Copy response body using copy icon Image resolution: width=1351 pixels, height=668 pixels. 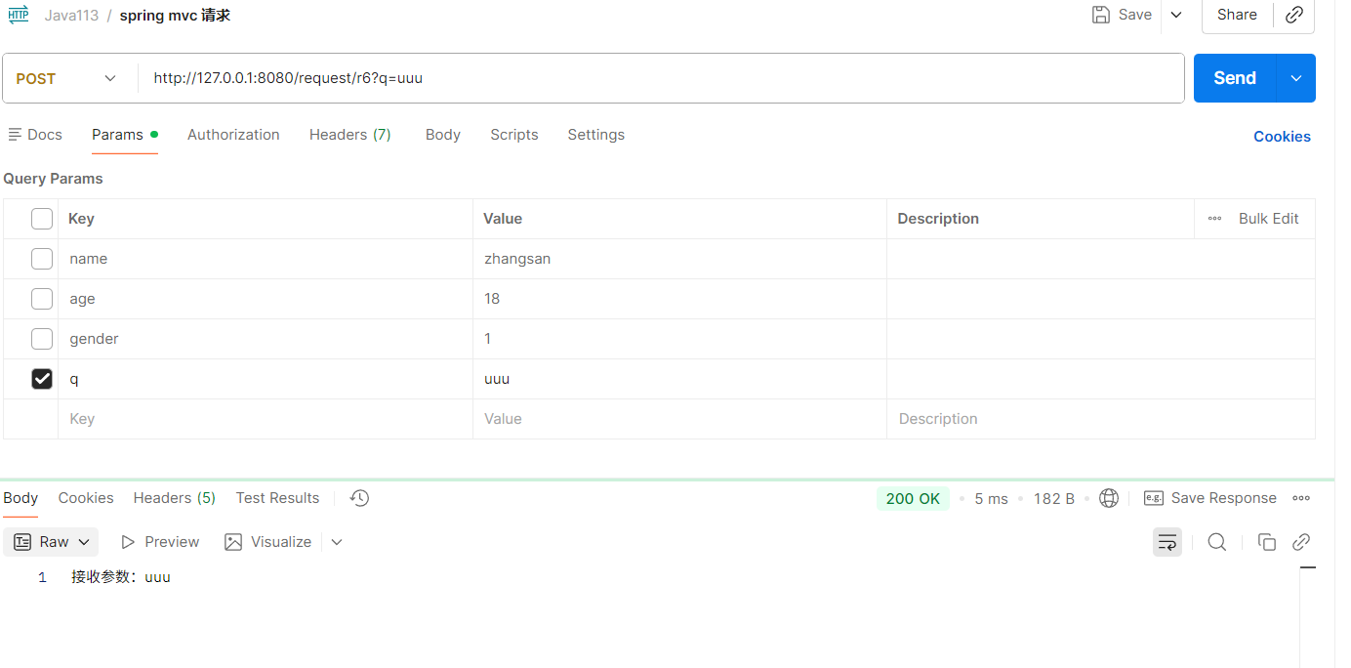1267,542
